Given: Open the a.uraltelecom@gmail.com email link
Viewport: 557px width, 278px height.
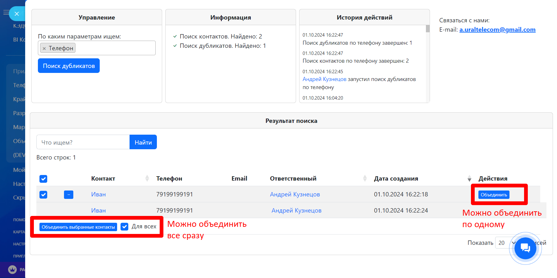Looking at the screenshot, I should tap(497, 29).
